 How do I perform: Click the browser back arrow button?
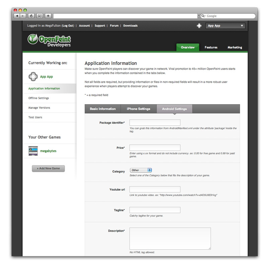pyautogui.click(x=17, y=16)
